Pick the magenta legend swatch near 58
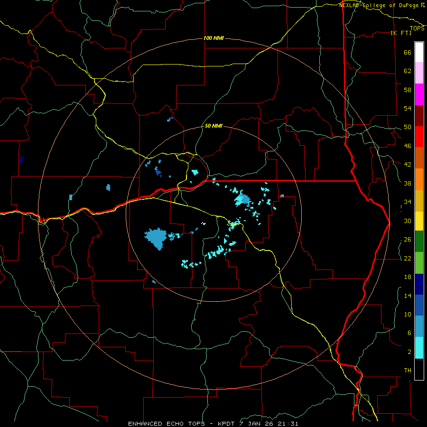The height and width of the screenshot is (427, 427). (x=419, y=94)
